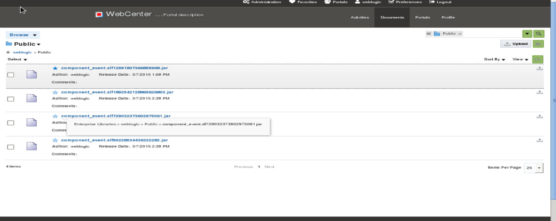
Task: Click the 'Items Per Page' label
Action: 504,168
